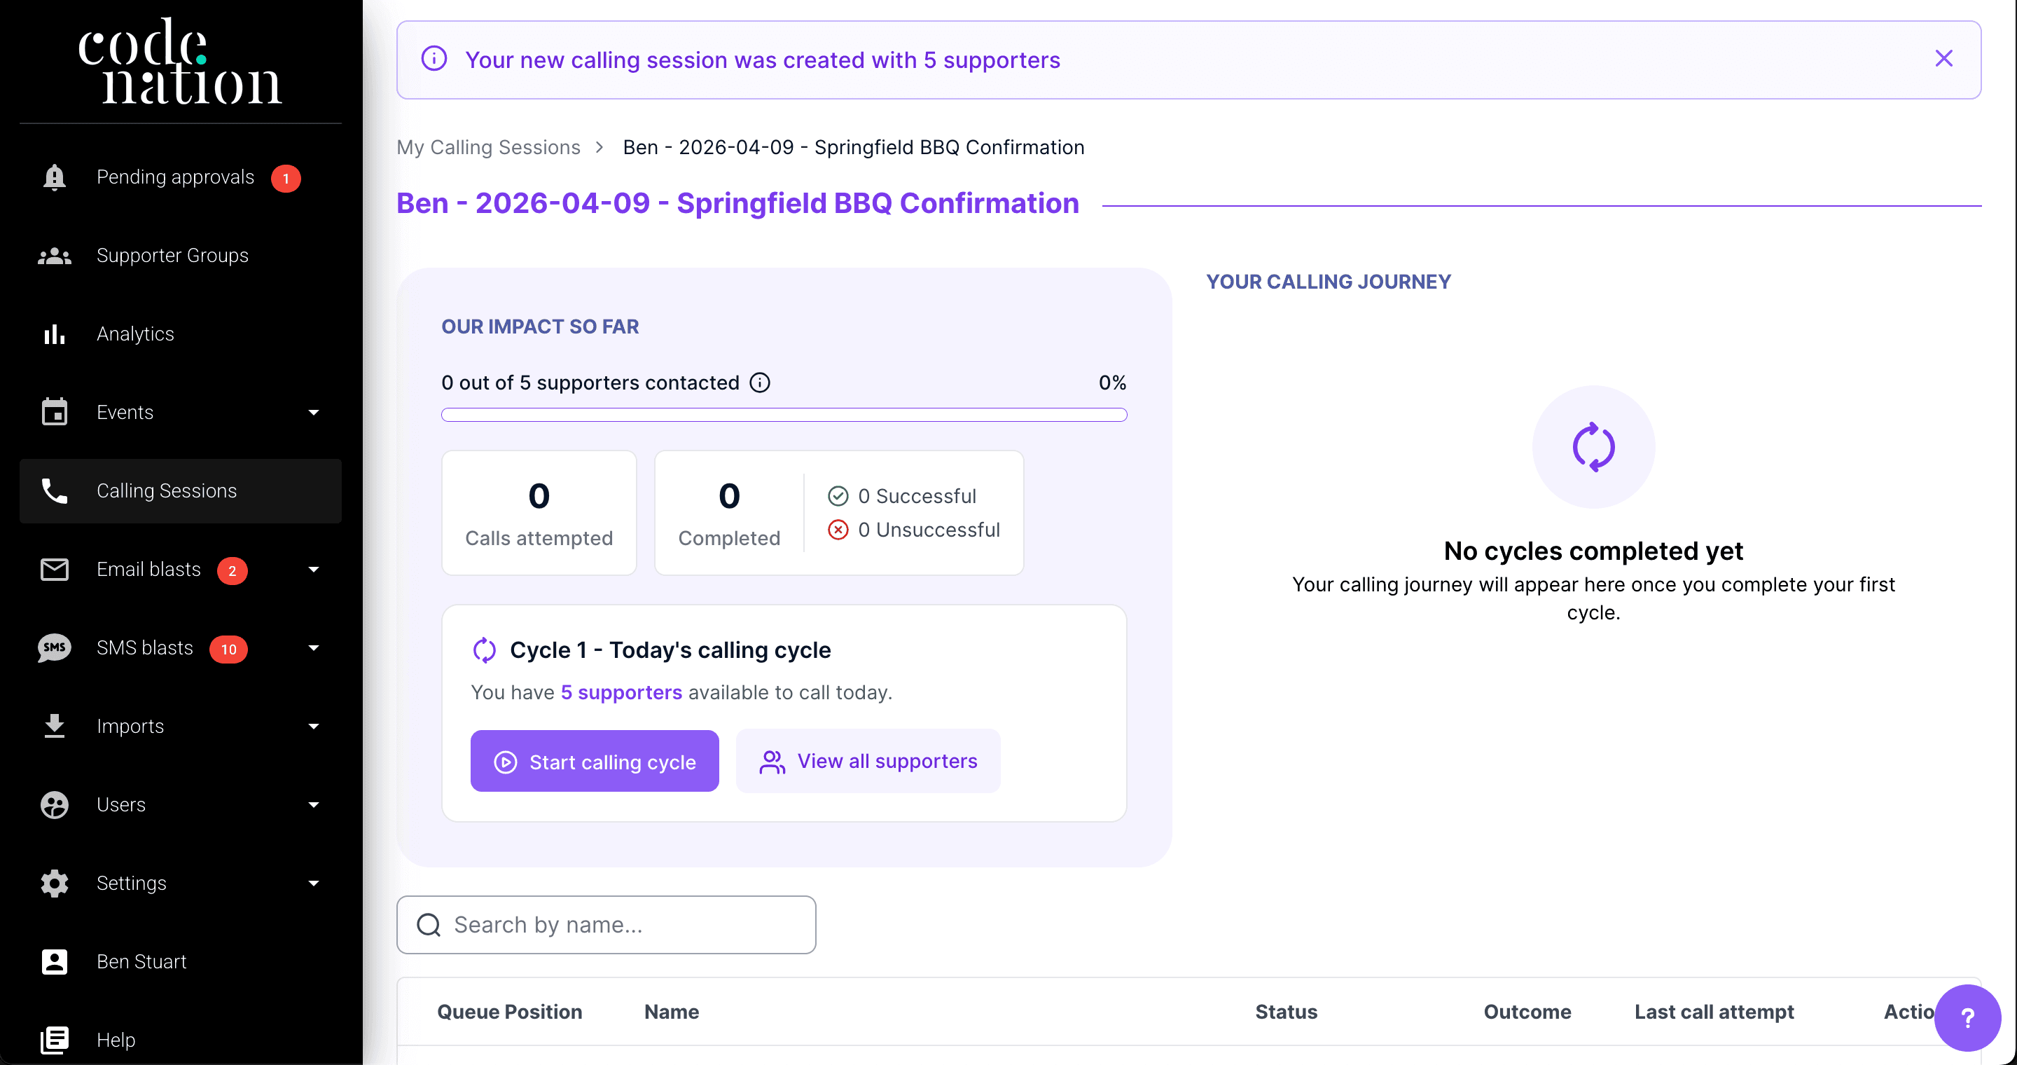Click the Calling Sessions phone icon
Viewport: 2017px width, 1065px height.
(54, 491)
